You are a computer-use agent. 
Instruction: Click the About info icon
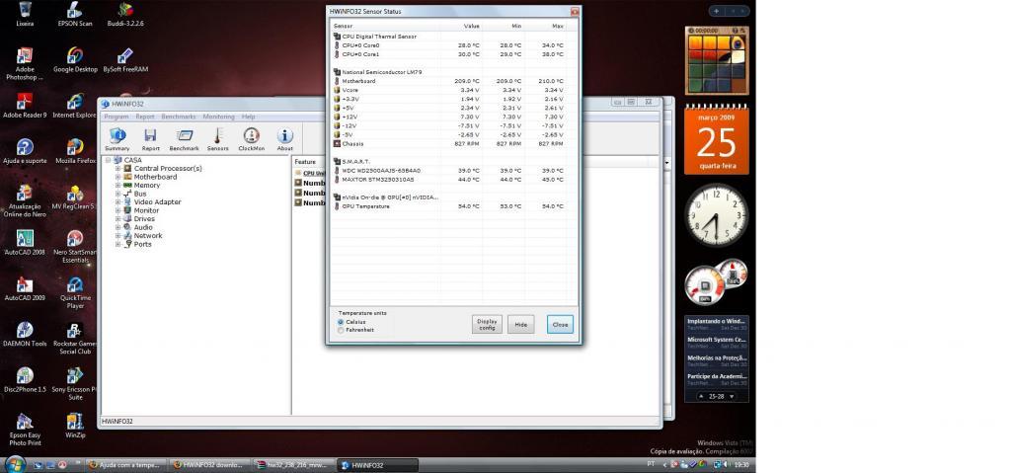point(285,139)
